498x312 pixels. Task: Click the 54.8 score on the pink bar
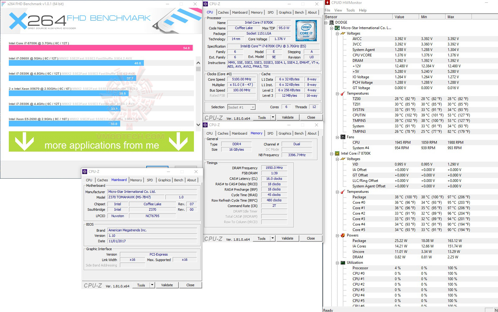click(186, 48)
